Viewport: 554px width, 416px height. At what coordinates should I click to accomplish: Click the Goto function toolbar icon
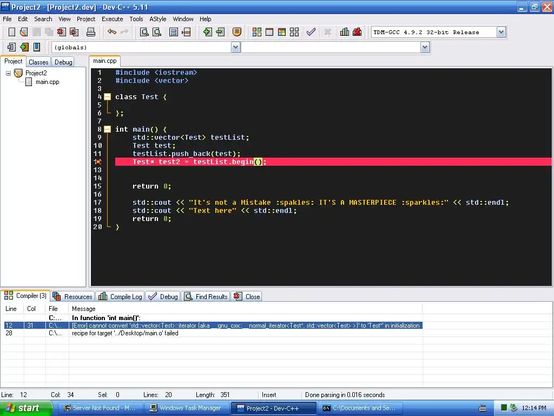pos(174,32)
